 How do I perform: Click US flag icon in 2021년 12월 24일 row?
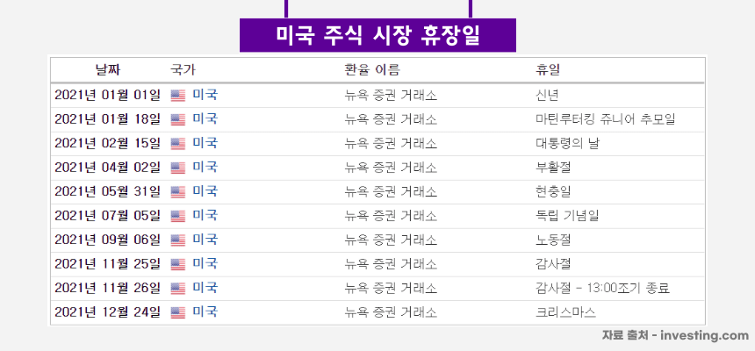(x=177, y=313)
